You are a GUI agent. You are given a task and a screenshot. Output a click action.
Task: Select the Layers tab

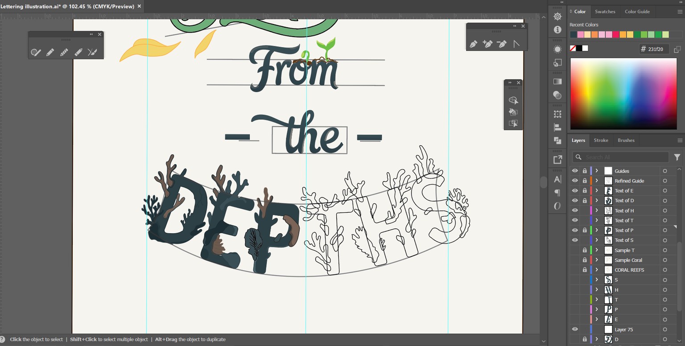point(578,140)
